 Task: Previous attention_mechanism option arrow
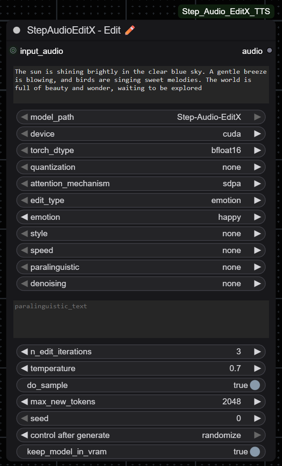tap(24, 184)
